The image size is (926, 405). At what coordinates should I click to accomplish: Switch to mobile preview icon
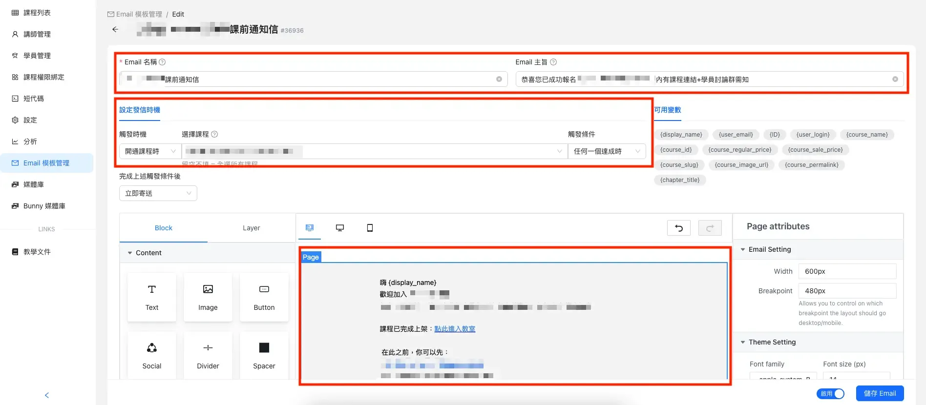pyautogui.click(x=370, y=228)
